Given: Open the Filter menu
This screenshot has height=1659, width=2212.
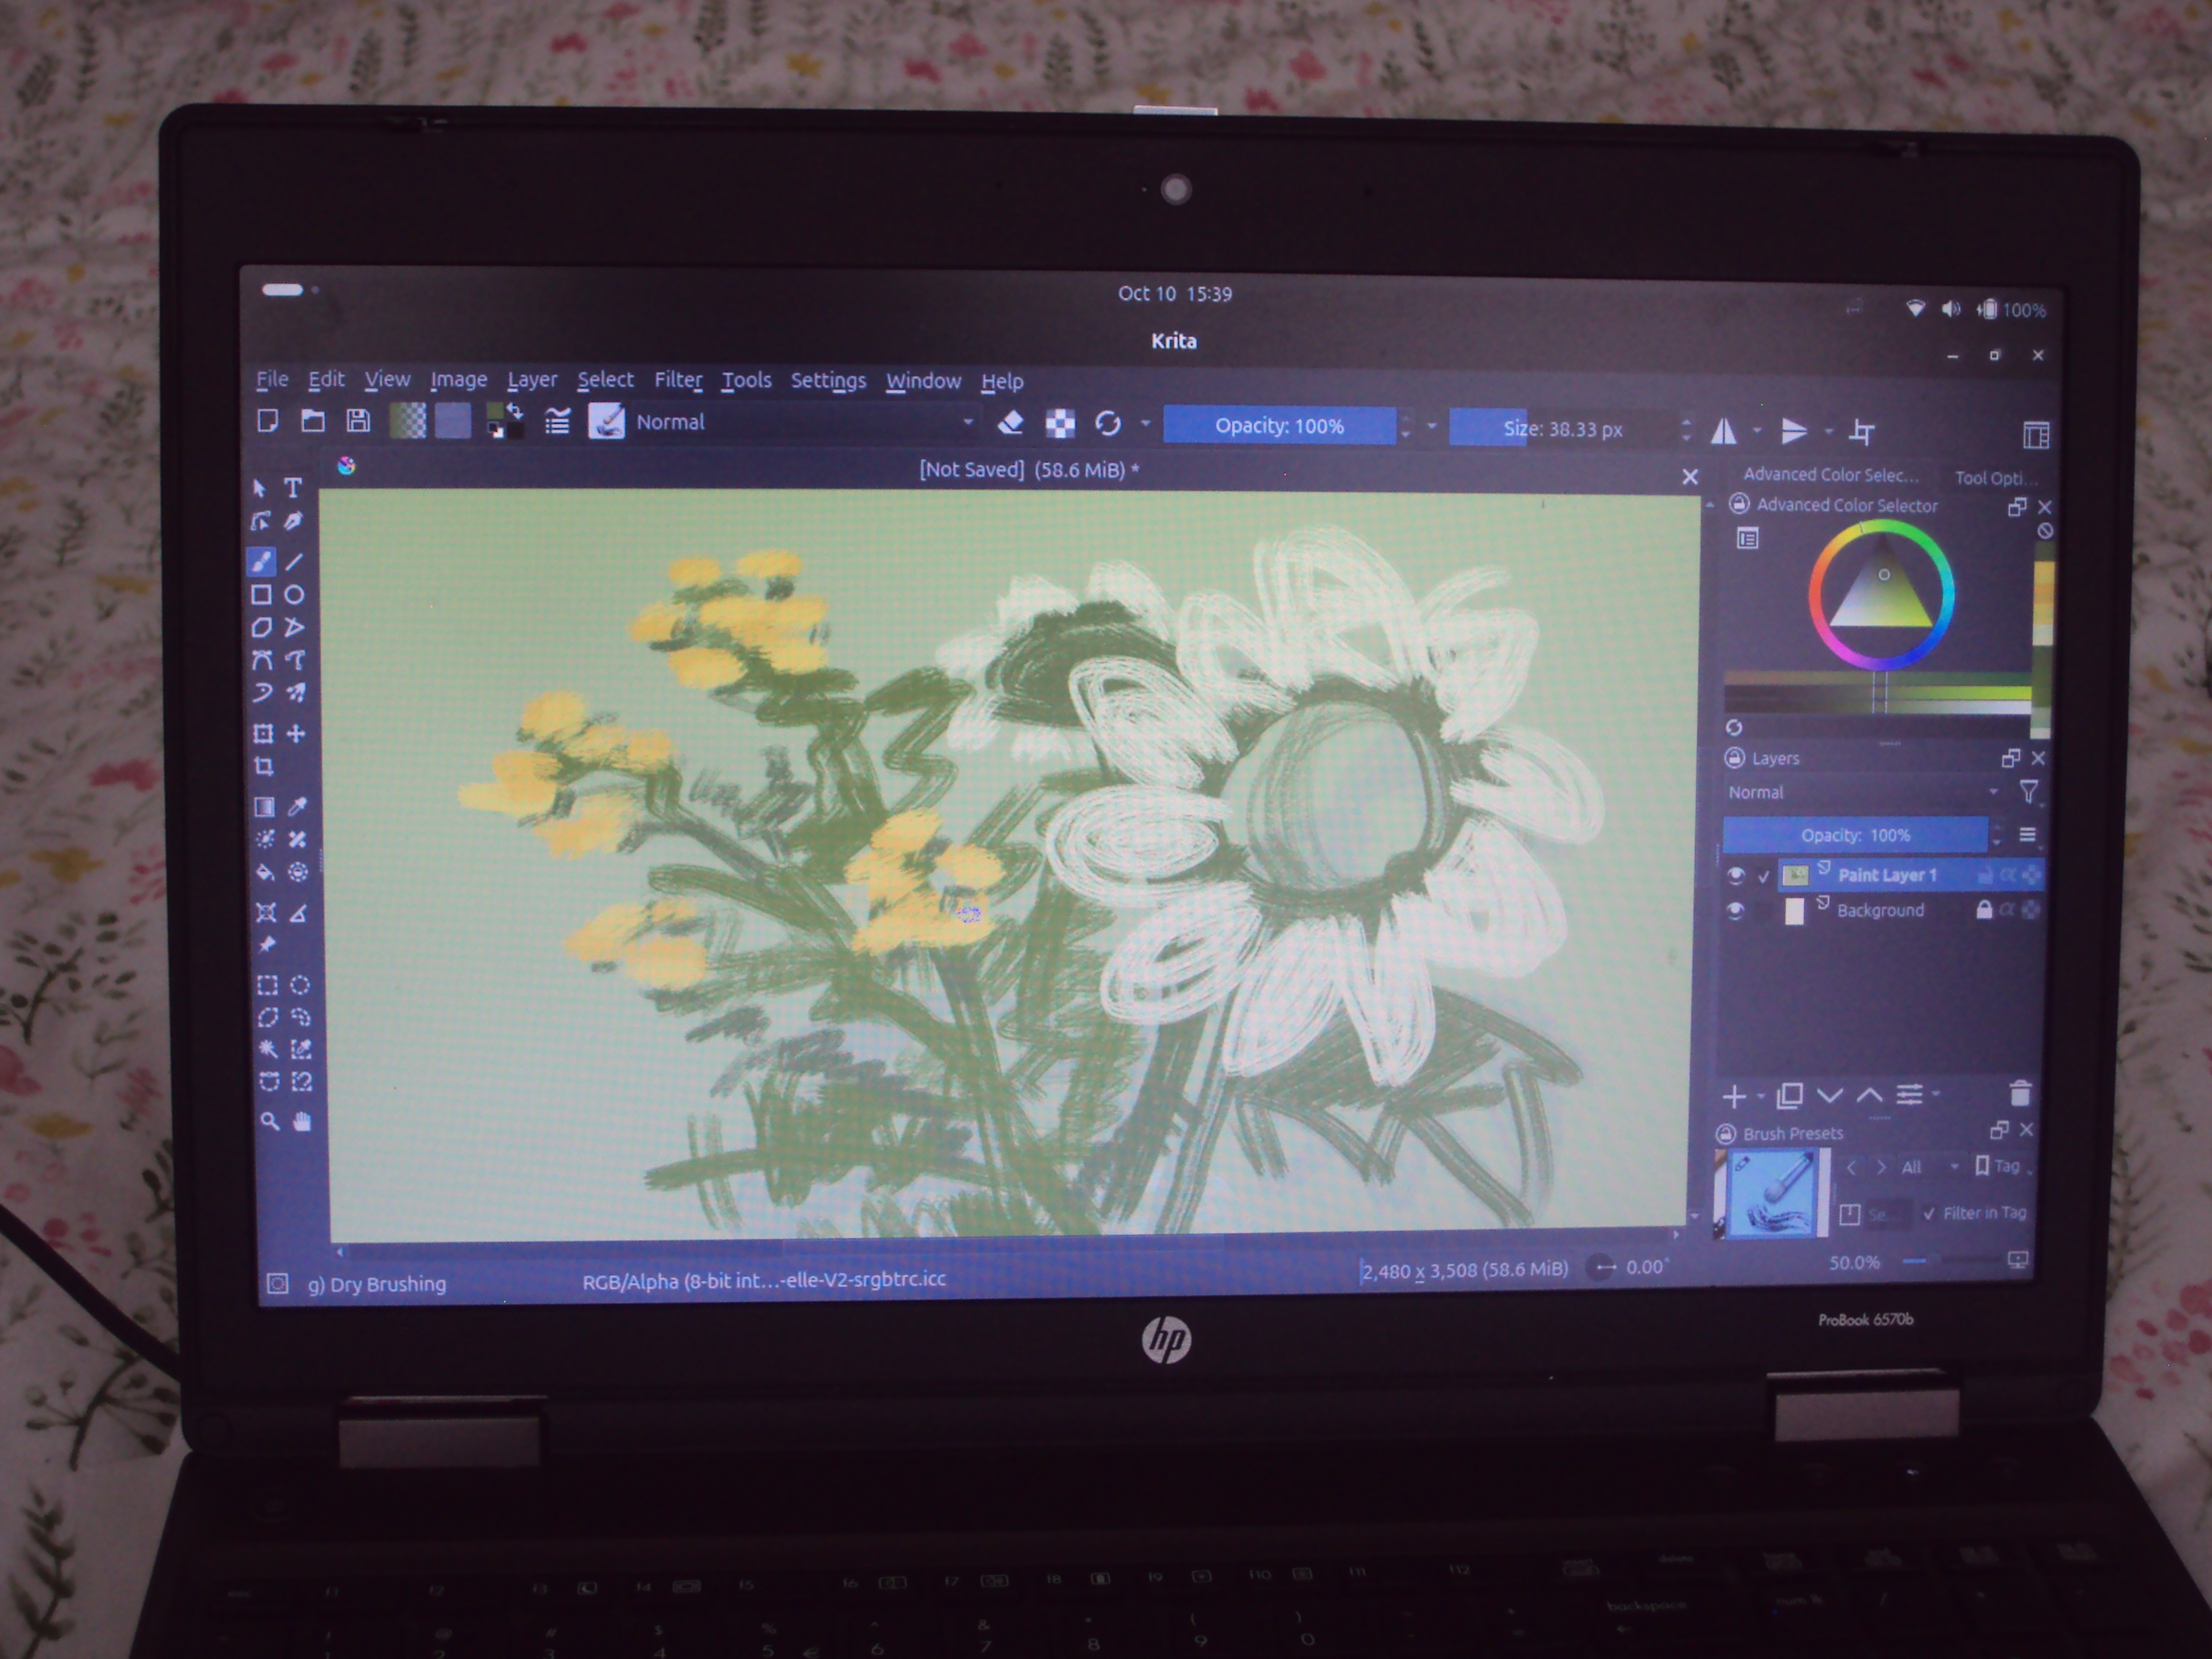Looking at the screenshot, I should tap(678, 380).
